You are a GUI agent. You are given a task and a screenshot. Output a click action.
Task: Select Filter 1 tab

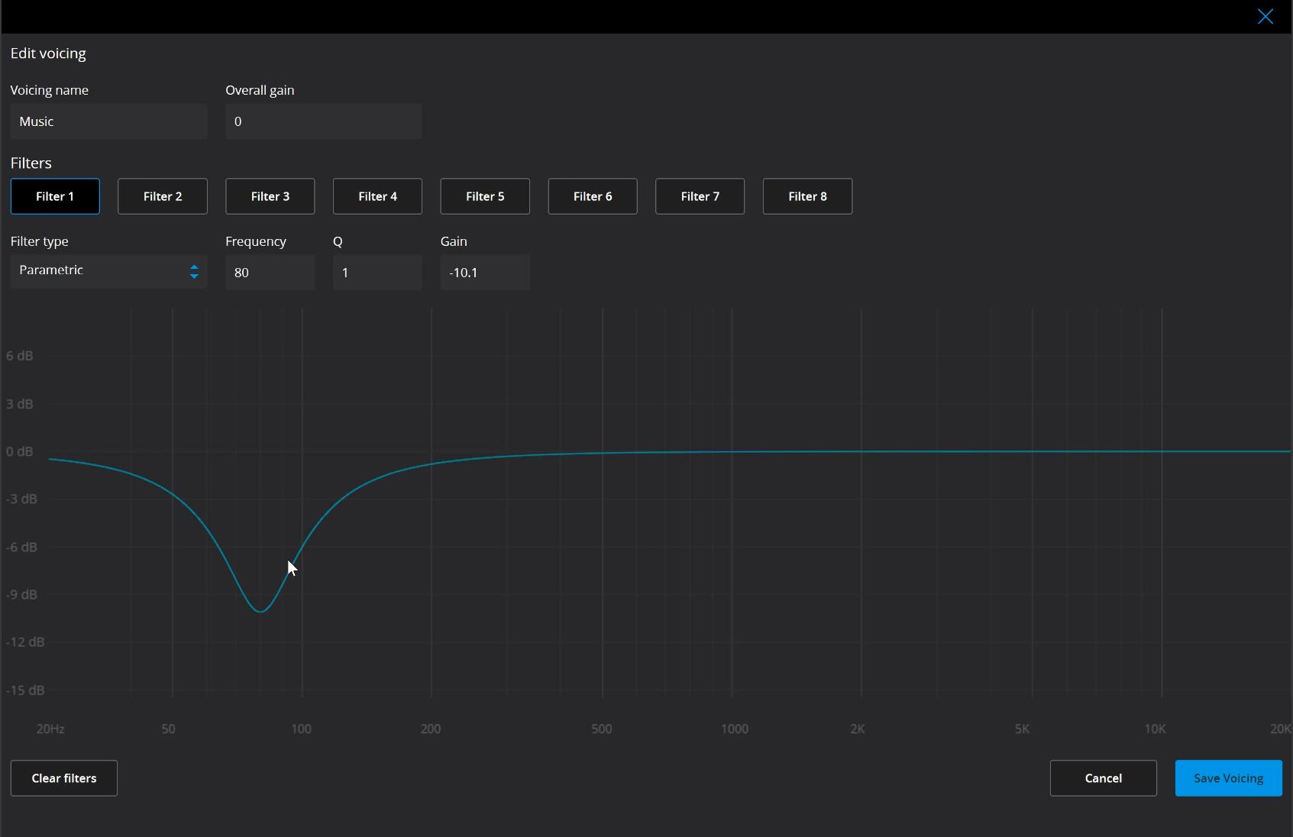point(55,196)
